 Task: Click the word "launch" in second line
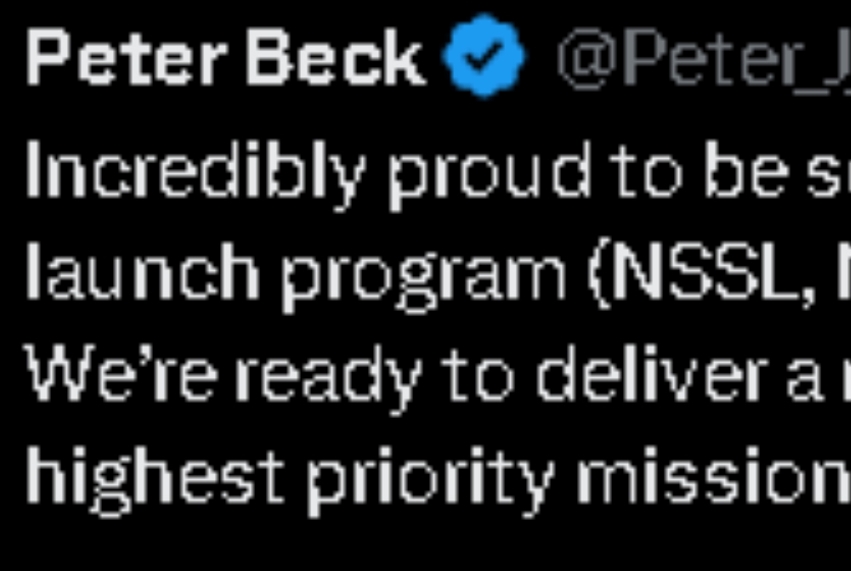pos(142,272)
